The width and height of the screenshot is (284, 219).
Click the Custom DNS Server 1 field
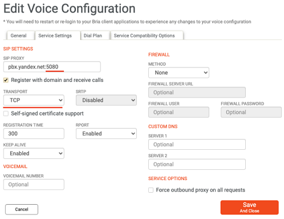click(197, 145)
